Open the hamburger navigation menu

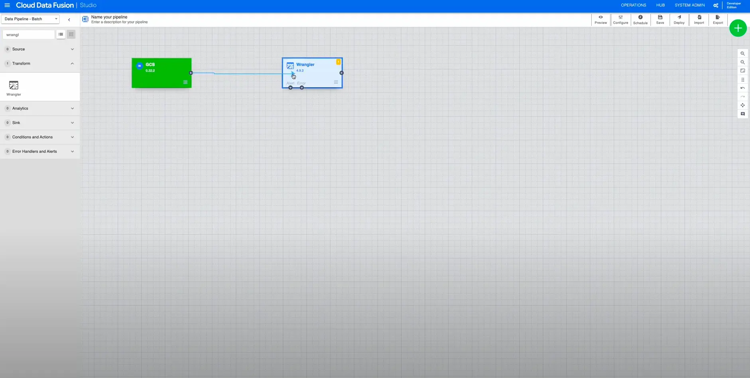click(x=7, y=5)
